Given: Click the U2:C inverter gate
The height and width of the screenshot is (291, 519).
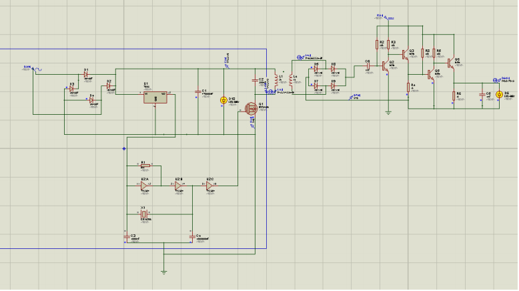Looking at the screenshot, I should click(210, 186).
